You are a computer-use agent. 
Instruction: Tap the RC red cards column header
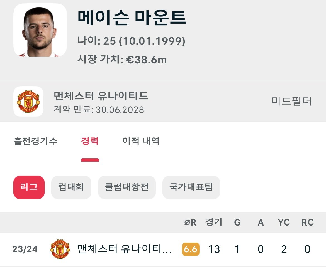click(307, 222)
